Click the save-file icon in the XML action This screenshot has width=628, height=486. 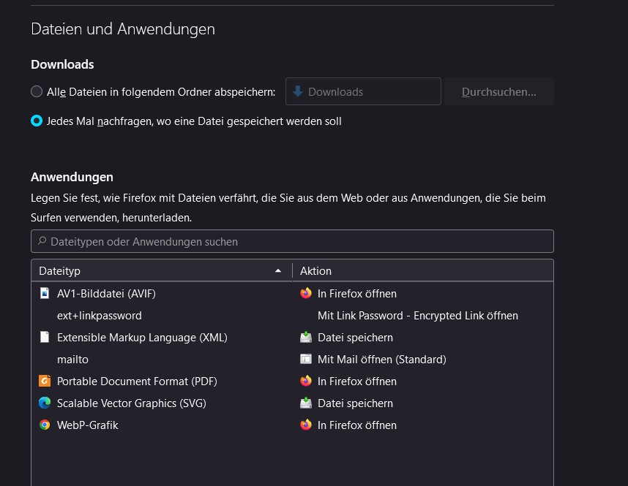pos(306,338)
